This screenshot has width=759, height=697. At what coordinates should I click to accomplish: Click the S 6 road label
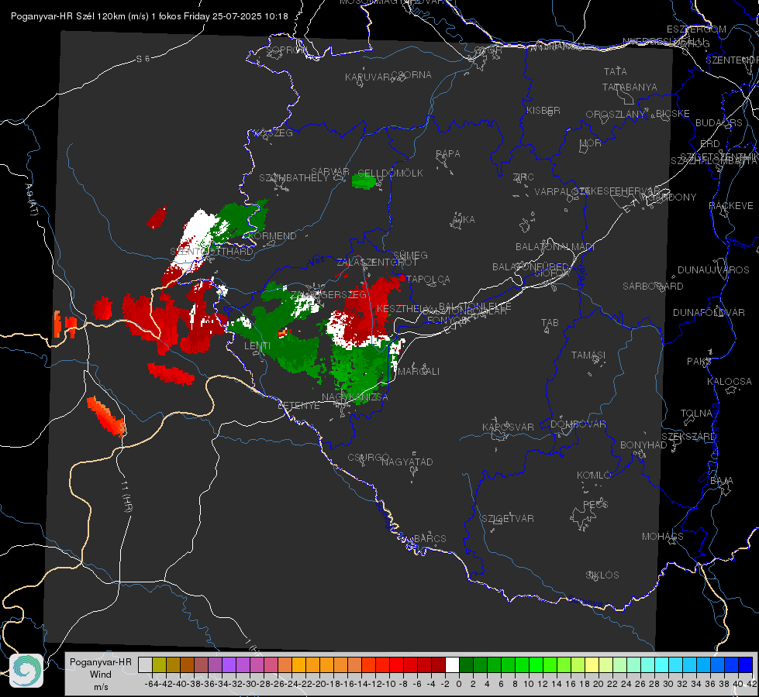[143, 59]
